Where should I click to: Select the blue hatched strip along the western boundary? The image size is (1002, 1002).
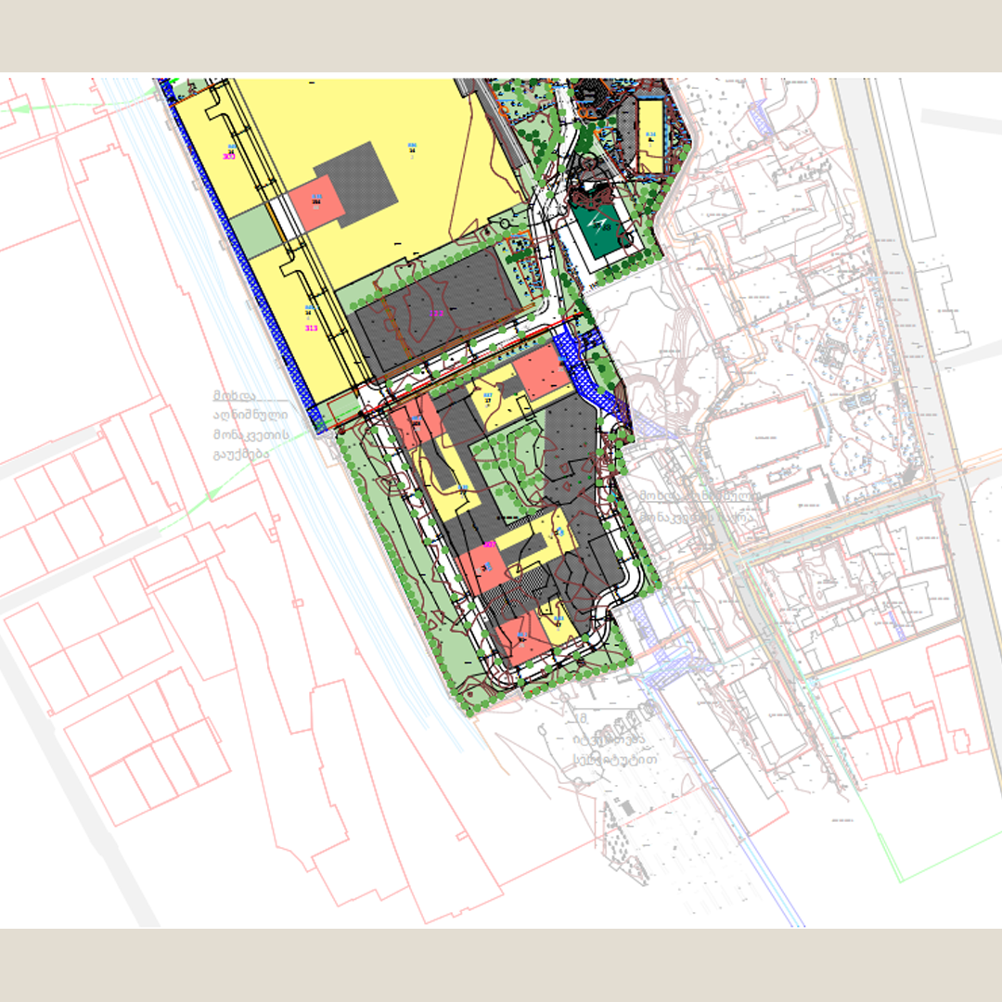click(x=240, y=255)
